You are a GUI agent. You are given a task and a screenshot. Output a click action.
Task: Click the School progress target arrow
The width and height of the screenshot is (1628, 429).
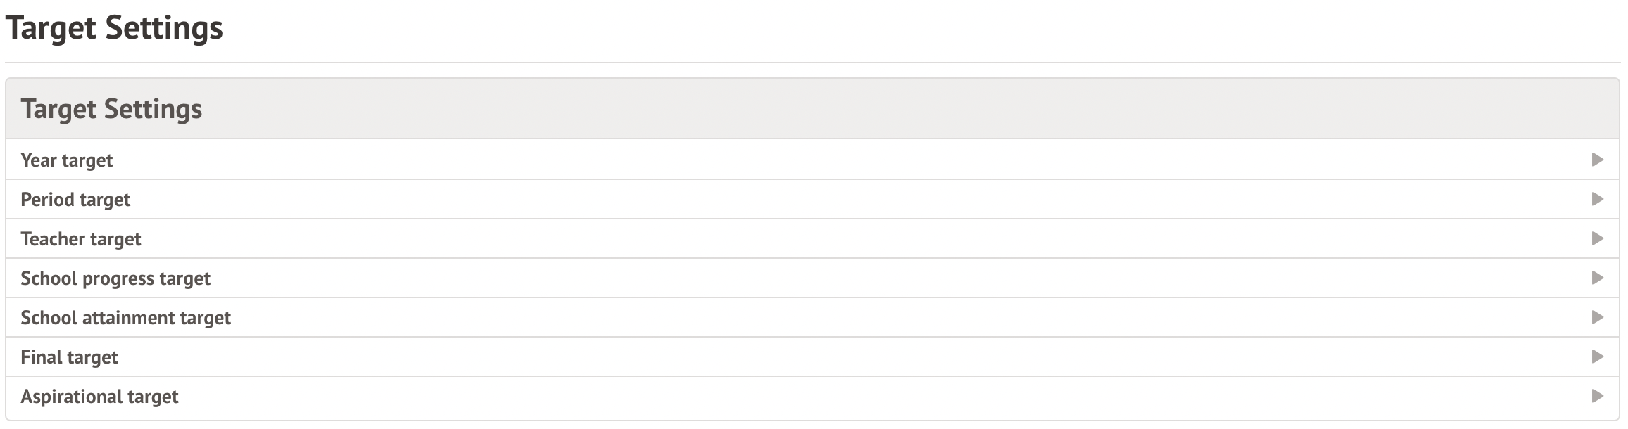1597,278
